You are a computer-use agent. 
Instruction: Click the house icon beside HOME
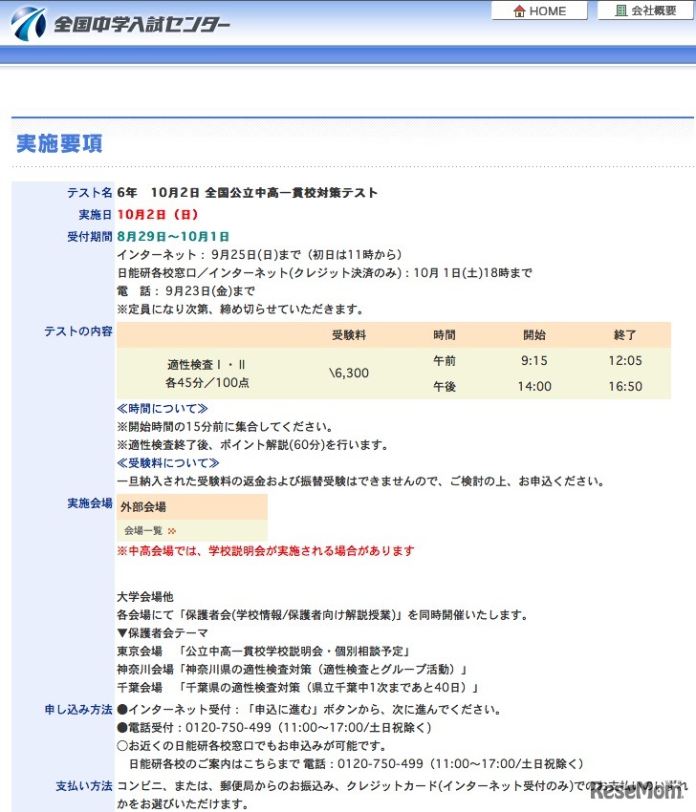pos(519,11)
